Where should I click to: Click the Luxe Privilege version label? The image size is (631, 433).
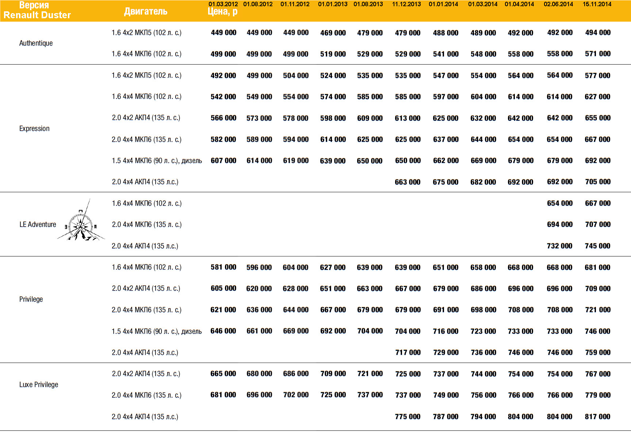tap(39, 384)
